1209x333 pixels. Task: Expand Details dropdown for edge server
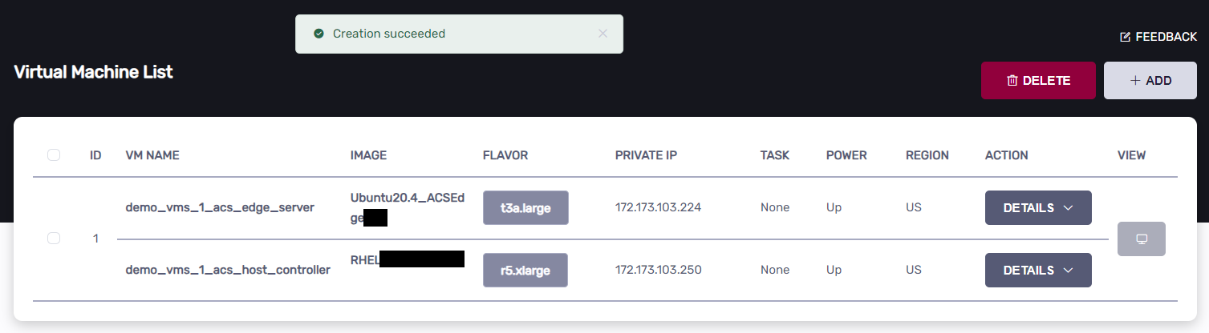tap(1038, 208)
